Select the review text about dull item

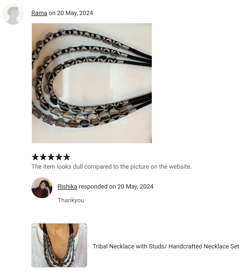(112, 167)
